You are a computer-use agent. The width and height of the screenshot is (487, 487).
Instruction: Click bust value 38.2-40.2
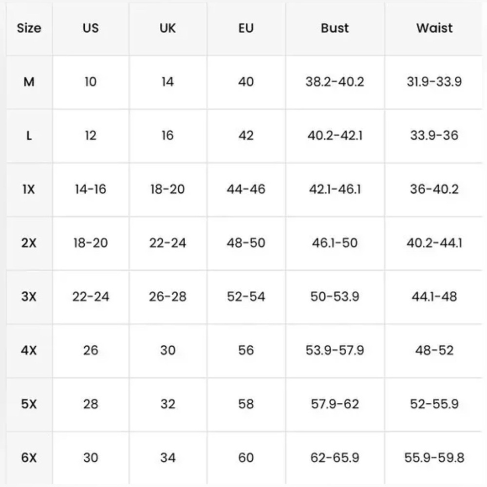[335, 82]
